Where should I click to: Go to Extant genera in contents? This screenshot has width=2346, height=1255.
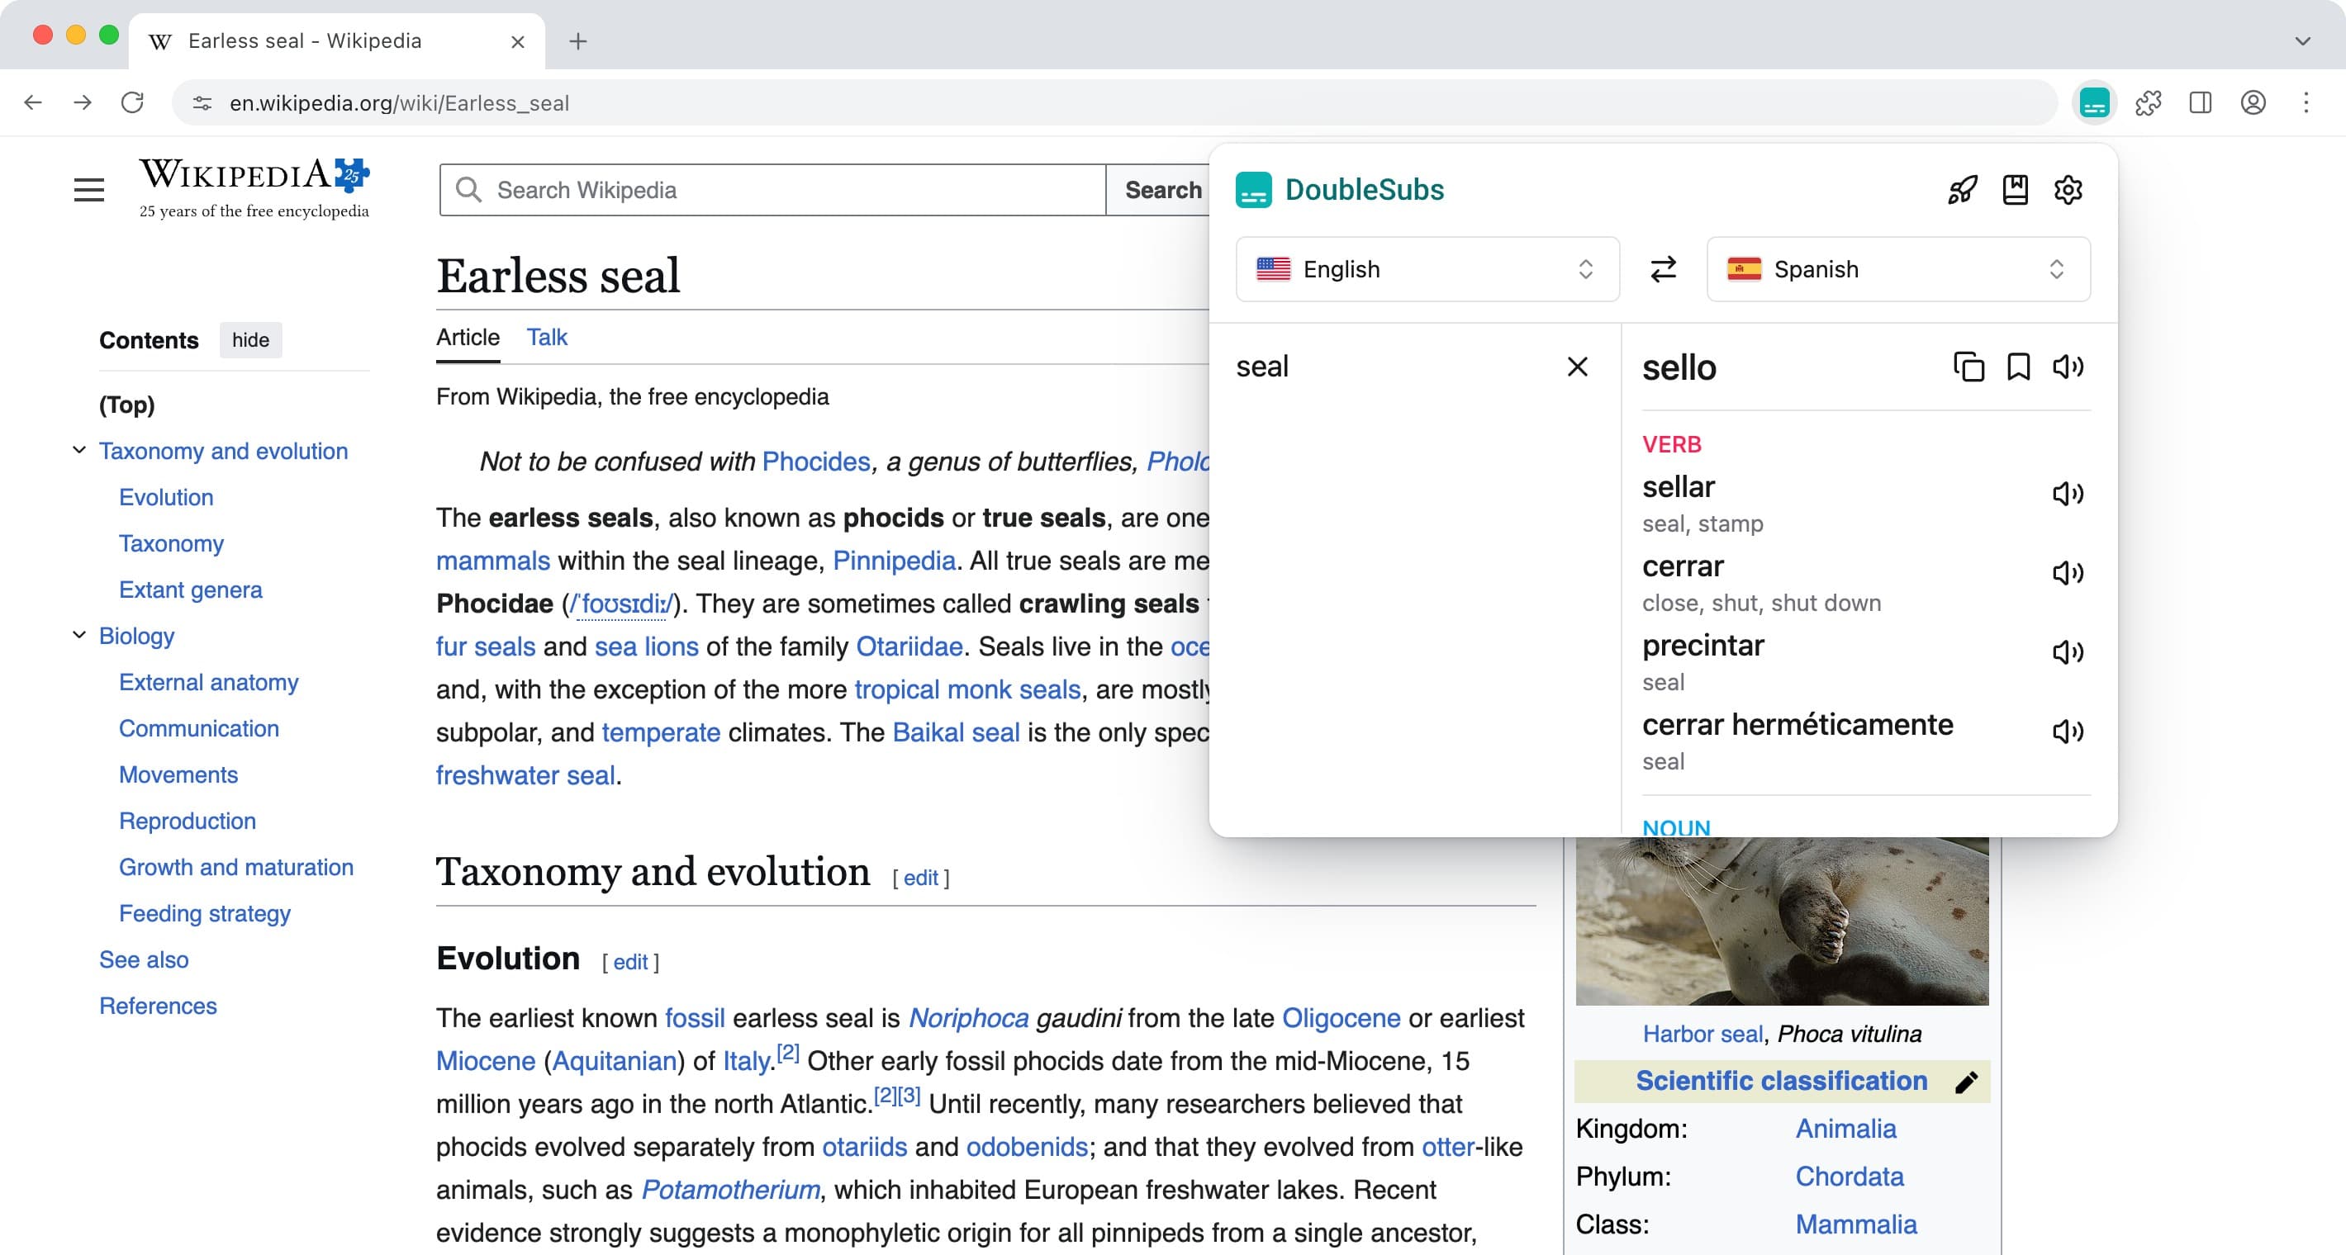[190, 590]
